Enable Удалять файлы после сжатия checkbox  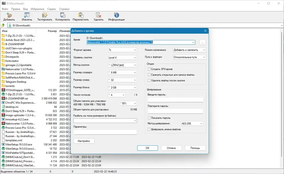[149, 81]
